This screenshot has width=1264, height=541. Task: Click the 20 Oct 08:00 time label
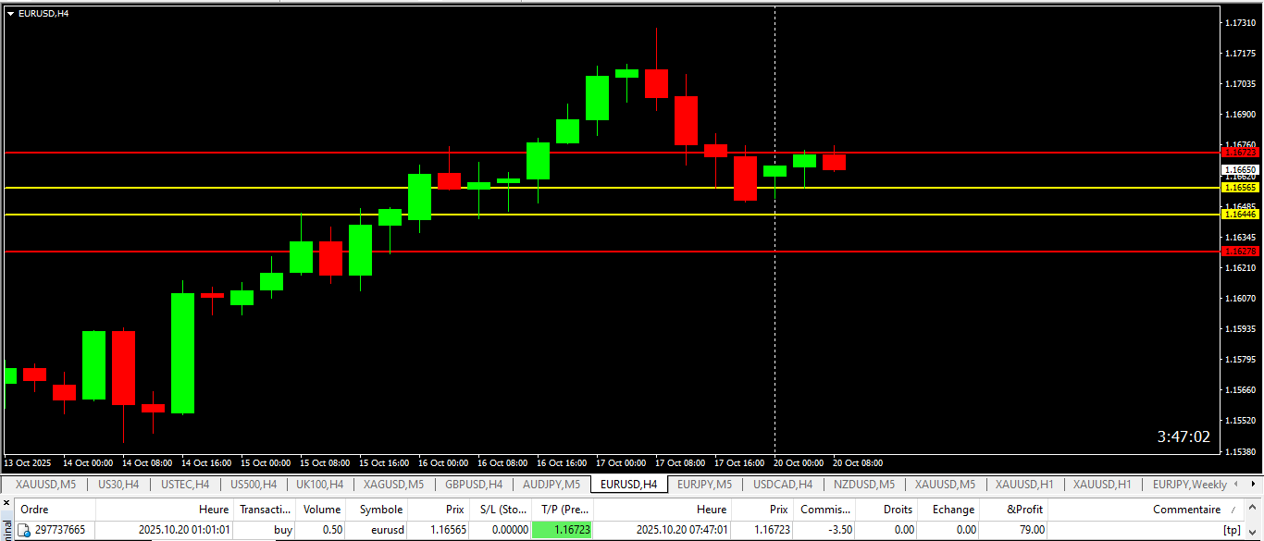[x=858, y=463]
